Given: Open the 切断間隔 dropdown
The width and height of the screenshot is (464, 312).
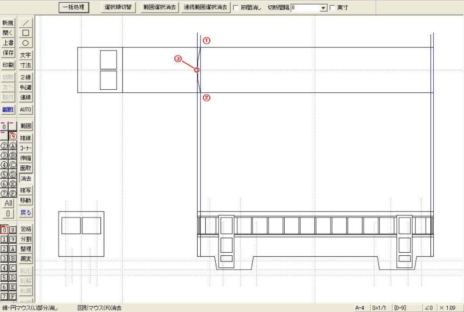Looking at the screenshot, I should pyautogui.click(x=324, y=8).
